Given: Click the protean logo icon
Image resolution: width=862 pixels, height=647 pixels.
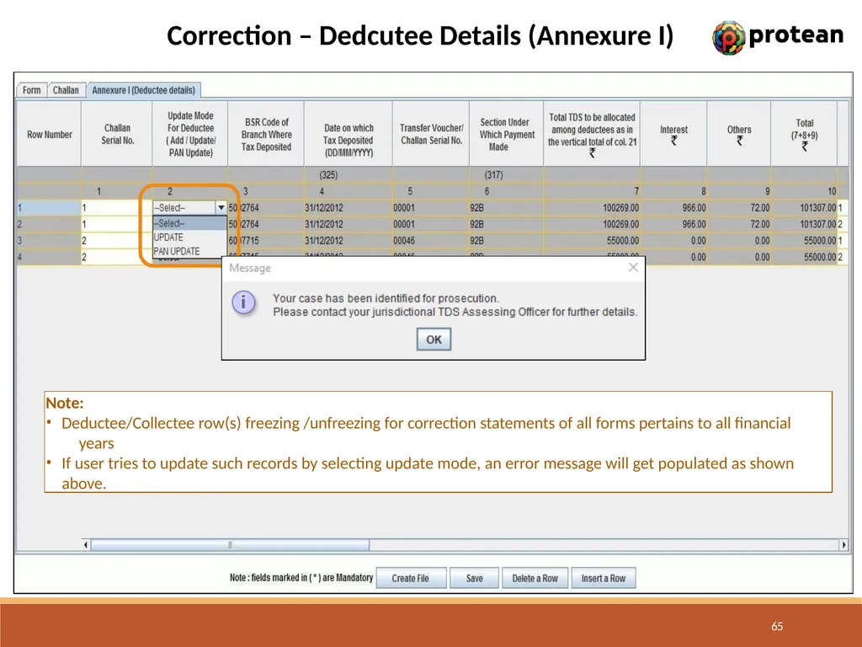Looking at the screenshot, I should click(x=728, y=37).
